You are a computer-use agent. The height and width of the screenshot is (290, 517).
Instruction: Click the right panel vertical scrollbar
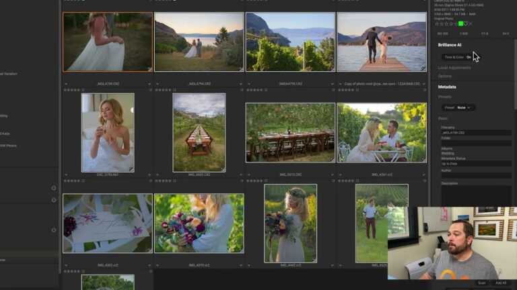[516, 74]
